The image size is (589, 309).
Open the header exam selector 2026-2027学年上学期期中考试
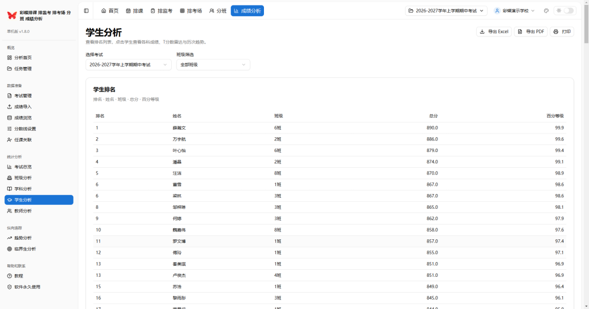pyautogui.click(x=446, y=11)
